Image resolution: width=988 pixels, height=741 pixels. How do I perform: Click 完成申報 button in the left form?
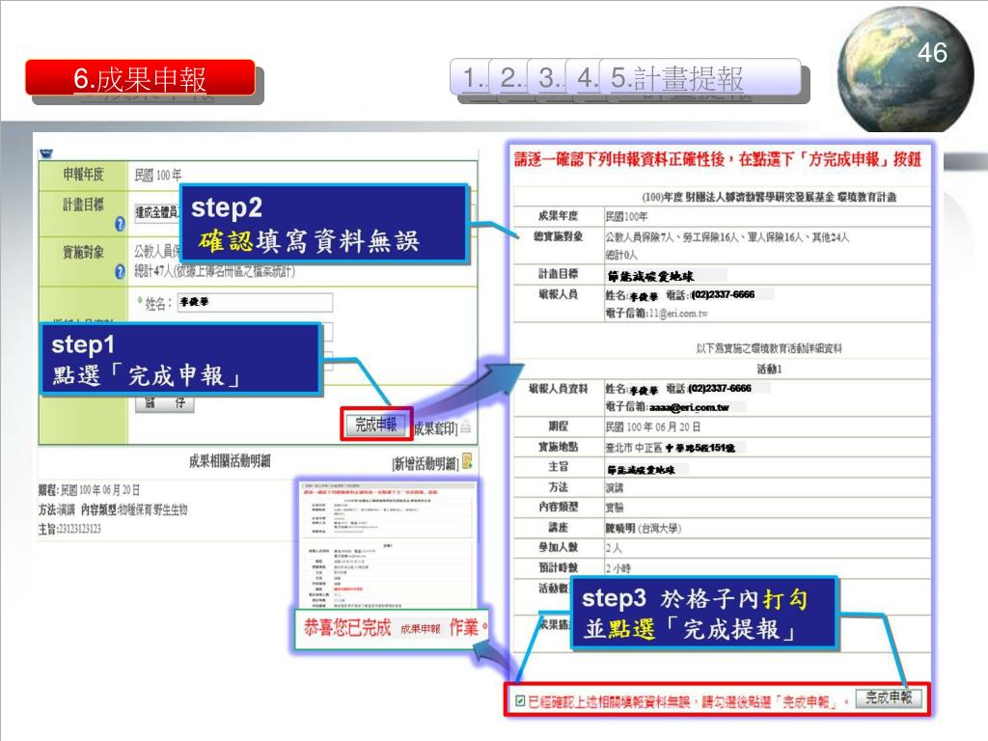click(x=376, y=425)
